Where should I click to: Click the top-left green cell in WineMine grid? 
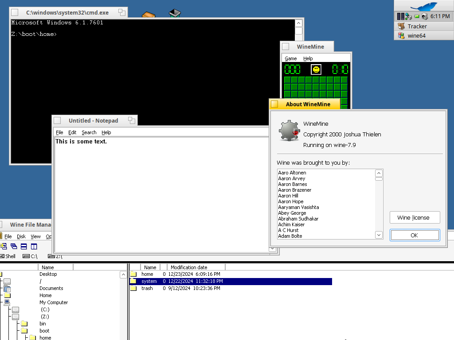pyautogui.click(x=287, y=80)
